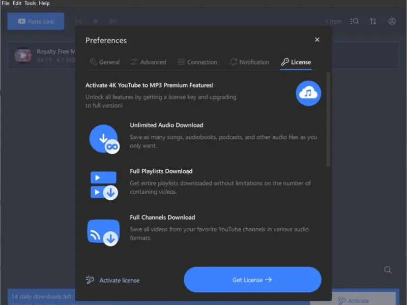Open the user account icon
This screenshot has height=305, width=407.
click(392, 21)
